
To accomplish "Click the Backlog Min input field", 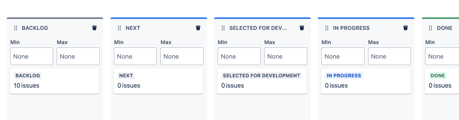I will click(32, 56).
